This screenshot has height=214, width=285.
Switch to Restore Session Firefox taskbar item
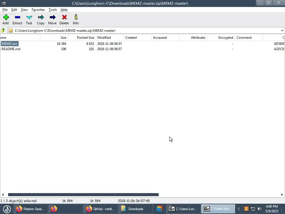[x=31, y=209]
